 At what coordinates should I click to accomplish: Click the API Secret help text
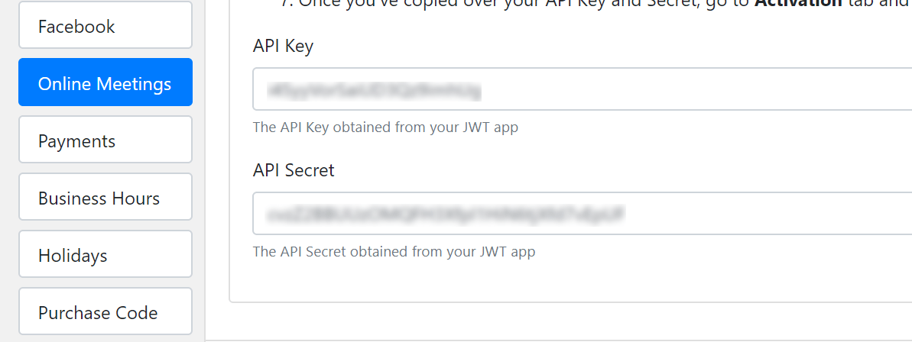click(x=394, y=252)
